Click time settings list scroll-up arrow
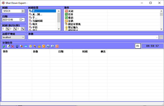Image resolution: width=164 pixels, height=106 pixels. pyautogui.click(x=59, y=11)
